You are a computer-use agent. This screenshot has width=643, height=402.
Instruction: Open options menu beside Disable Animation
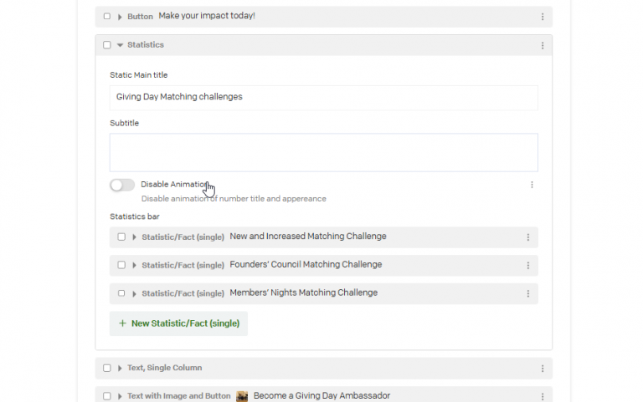point(532,185)
